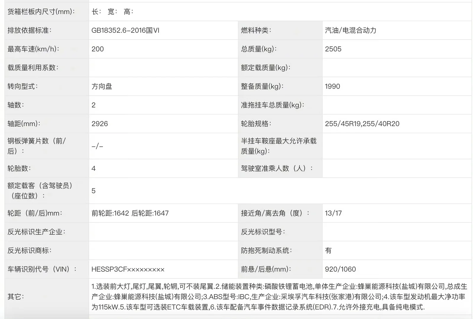The width and height of the screenshot is (473, 319).
Task: Click the 反光标识生产企业 label
Action: [x=36, y=232]
